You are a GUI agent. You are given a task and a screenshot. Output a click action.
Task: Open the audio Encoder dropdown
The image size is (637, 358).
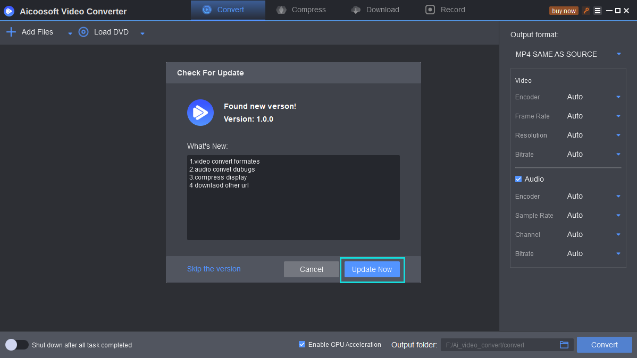tap(593, 196)
